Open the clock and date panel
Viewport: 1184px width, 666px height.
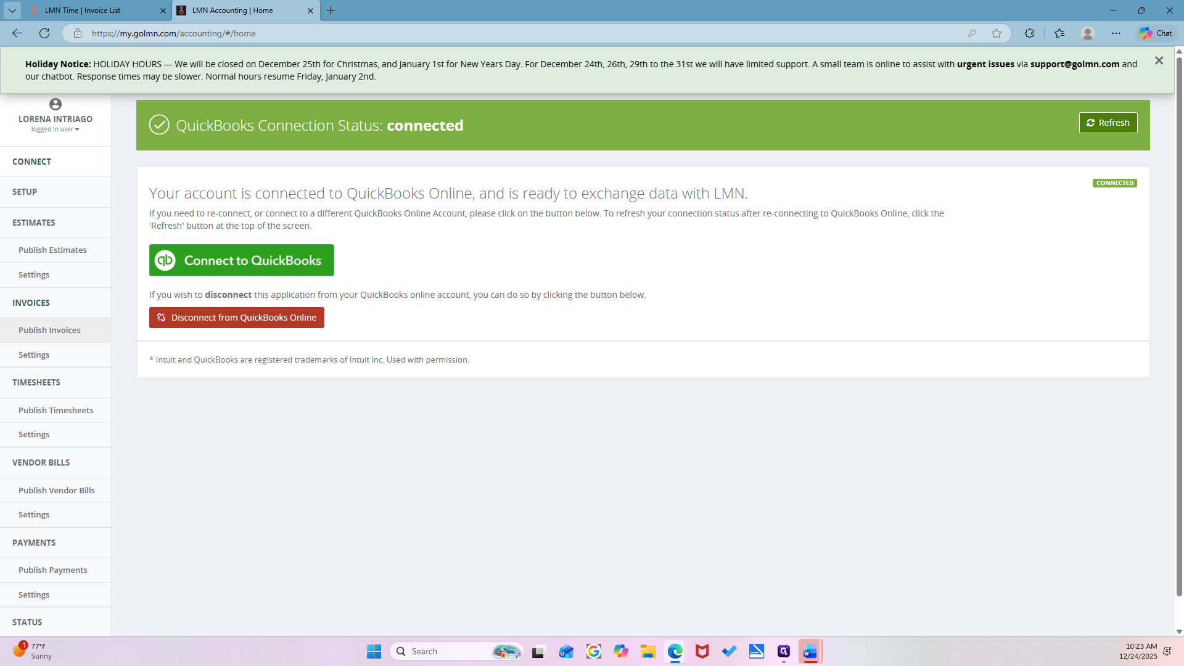pos(1138,651)
